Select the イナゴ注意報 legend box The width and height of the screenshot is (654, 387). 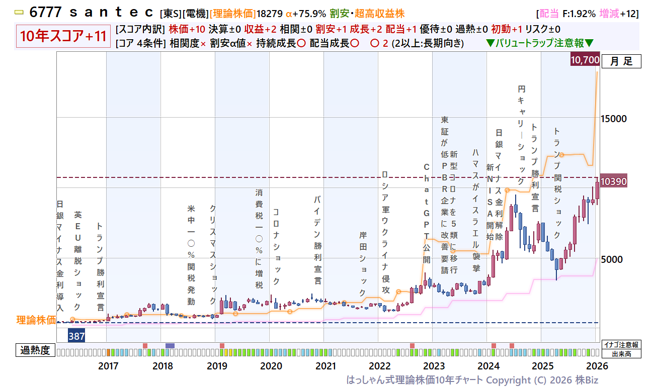click(x=621, y=345)
